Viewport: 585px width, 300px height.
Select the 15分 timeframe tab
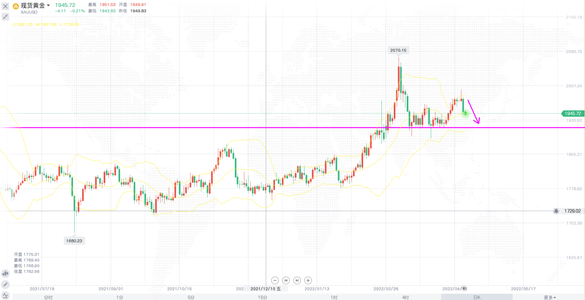pos(263,297)
